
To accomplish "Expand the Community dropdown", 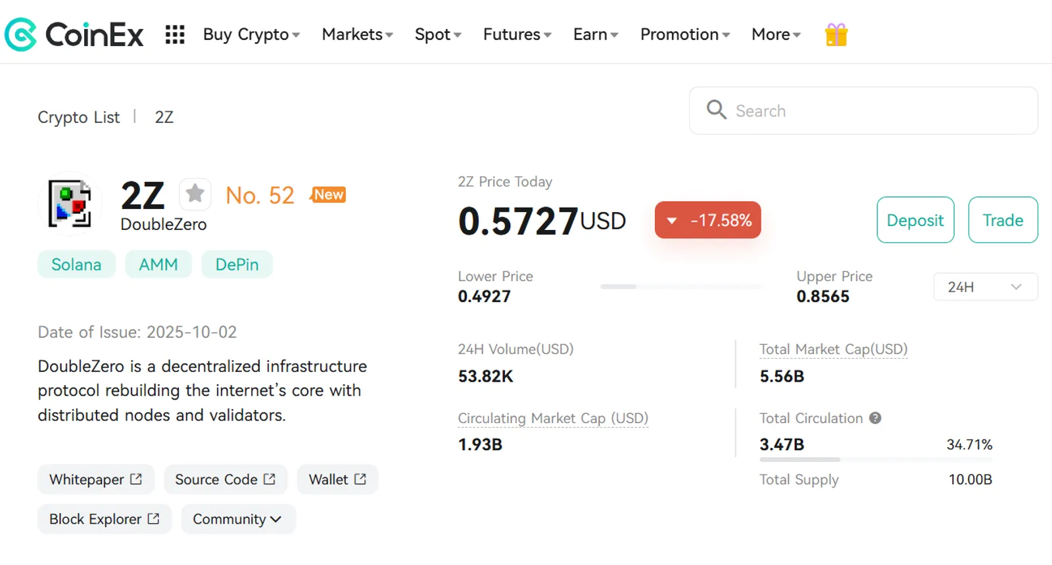I will (x=238, y=519).
